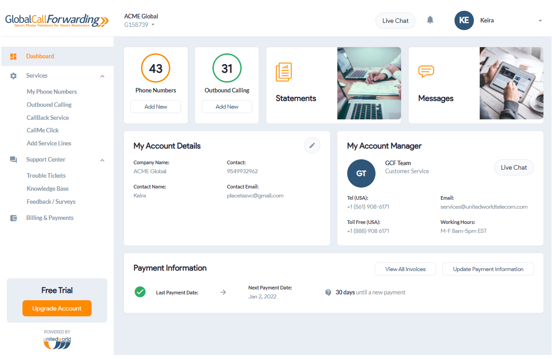Click next payment date Jan 2, 2022

coord(262,297)
